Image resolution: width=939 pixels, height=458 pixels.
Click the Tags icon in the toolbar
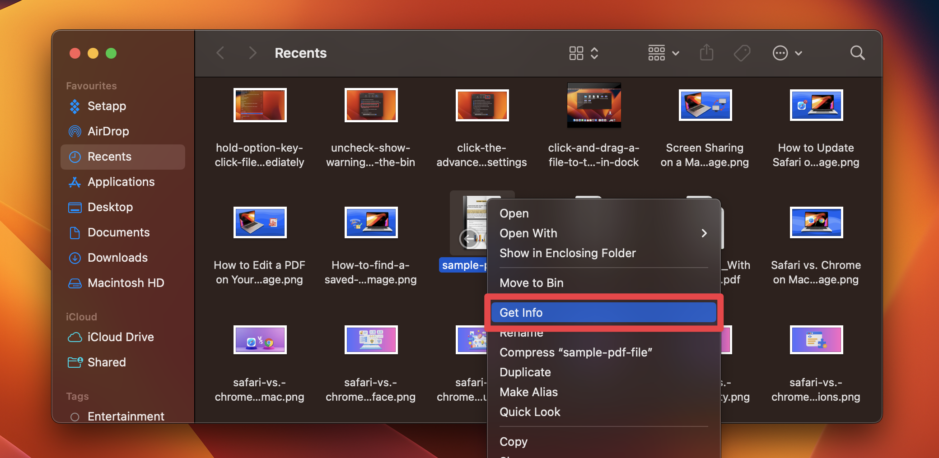pyautogui.click(x=741, y=53)
